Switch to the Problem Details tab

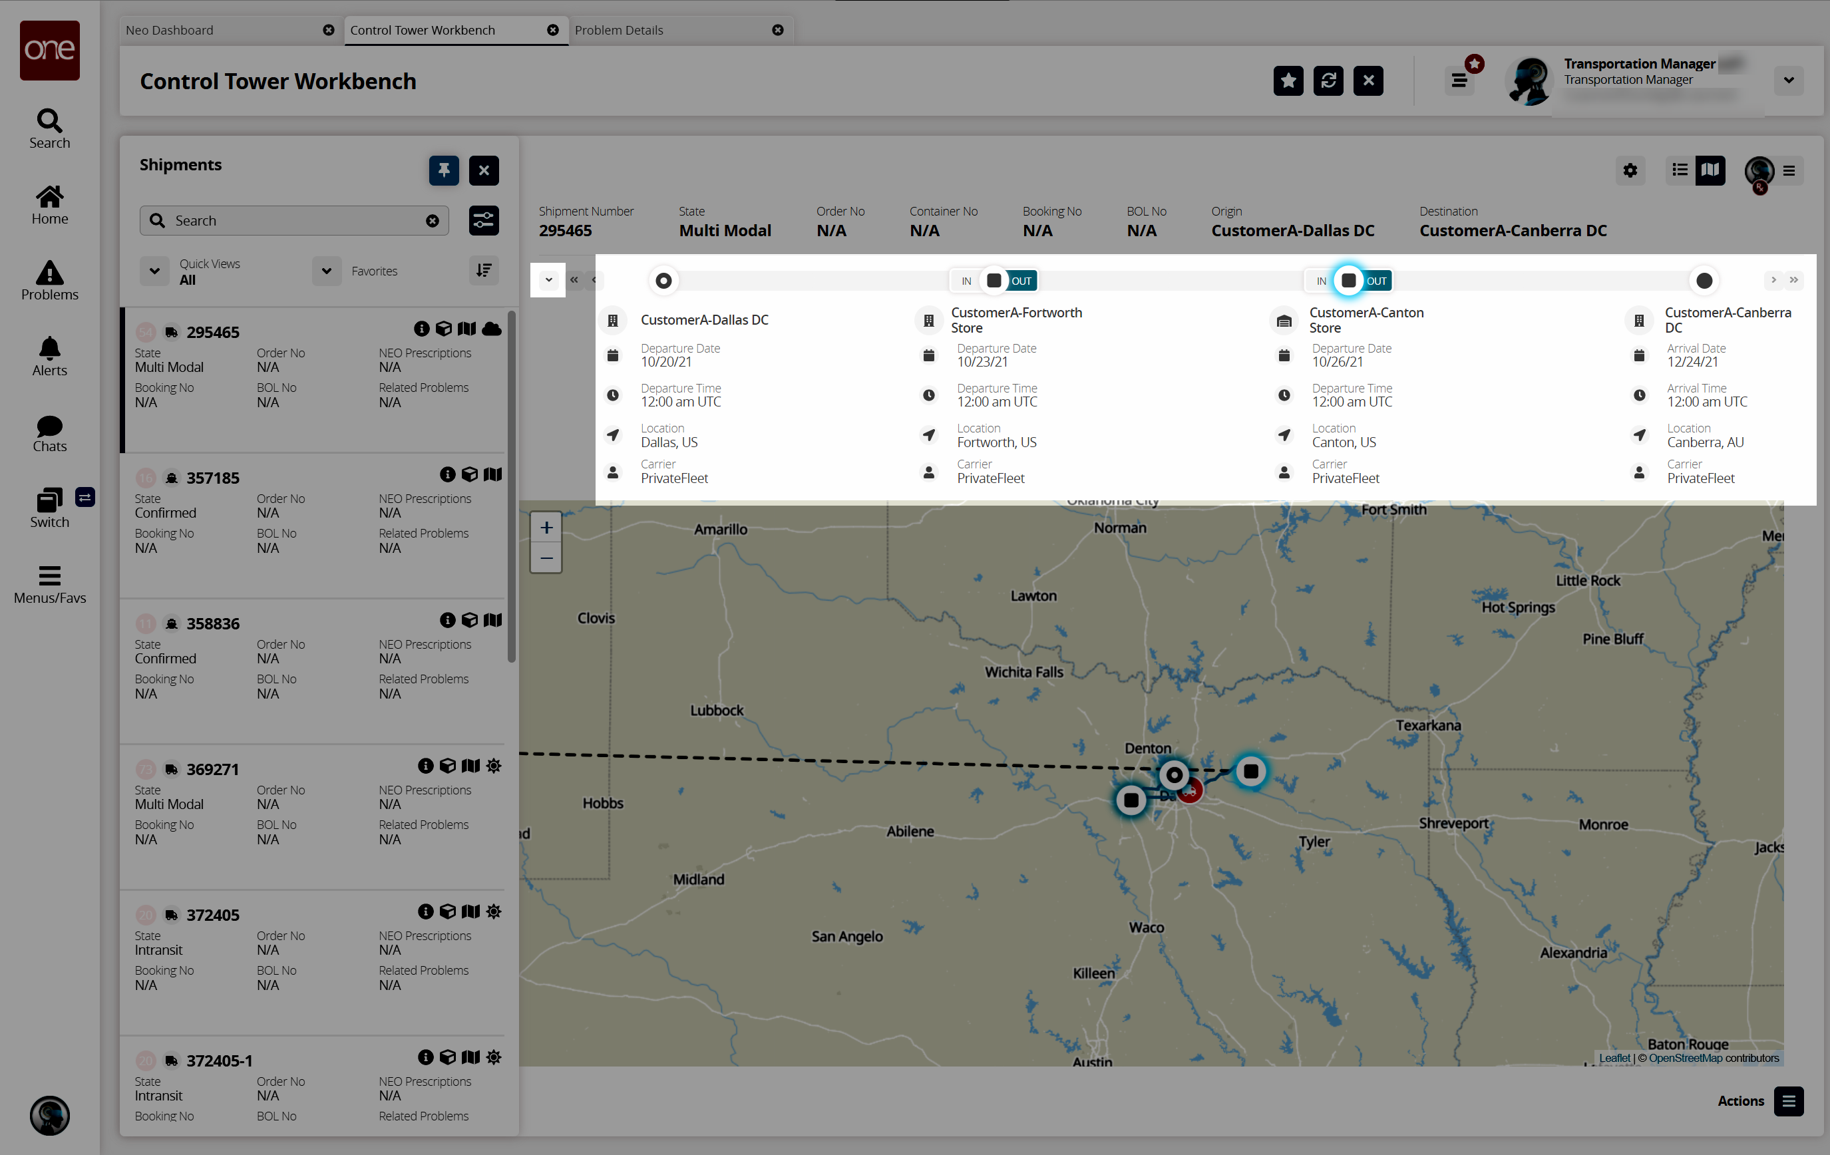coord(619,31)
